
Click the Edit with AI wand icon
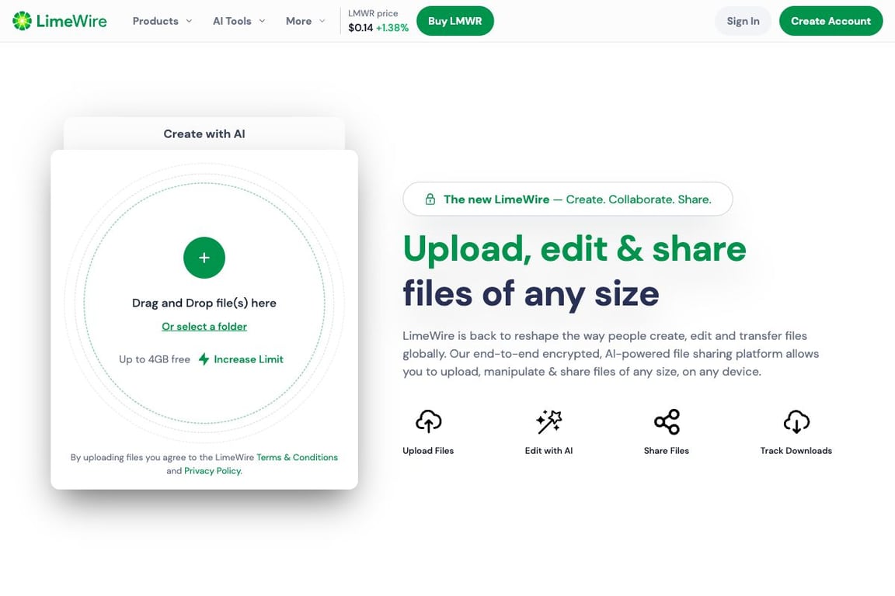(549, 421)
